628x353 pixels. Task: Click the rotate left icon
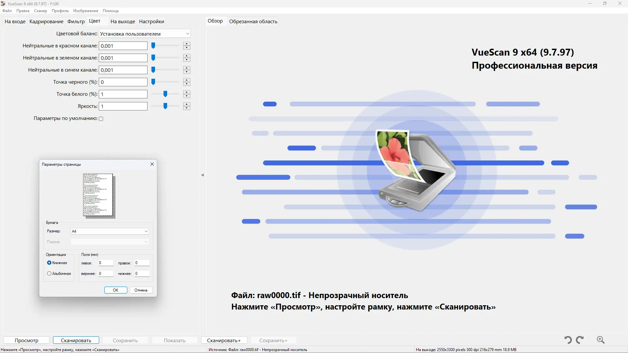pyautogui.click(x=568, y=340)
